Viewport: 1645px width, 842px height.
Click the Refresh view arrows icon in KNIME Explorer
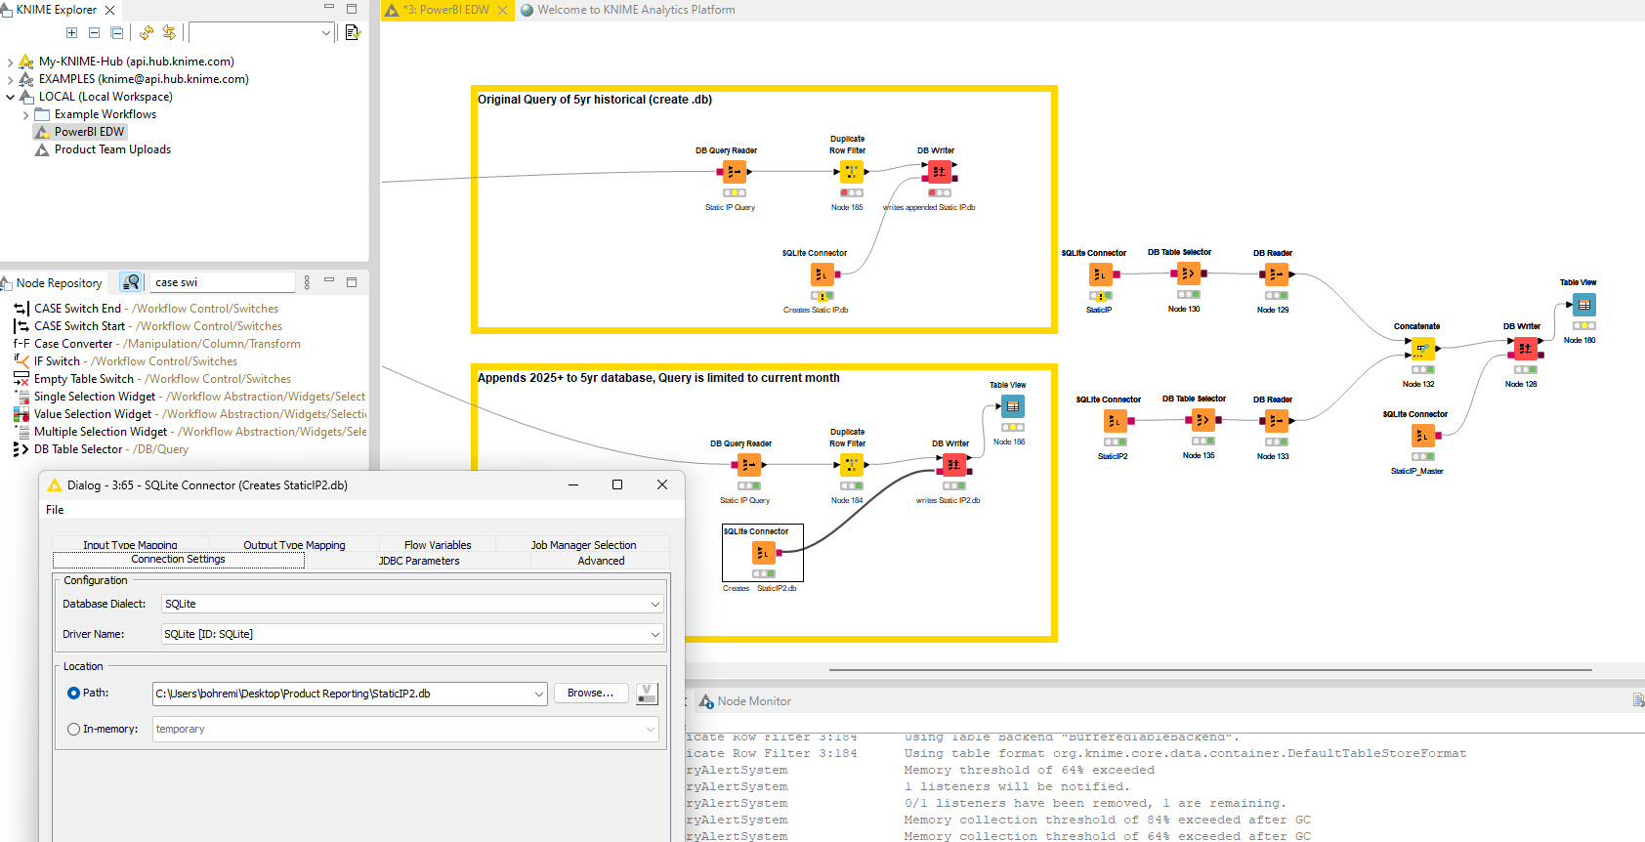pos(147,32)
